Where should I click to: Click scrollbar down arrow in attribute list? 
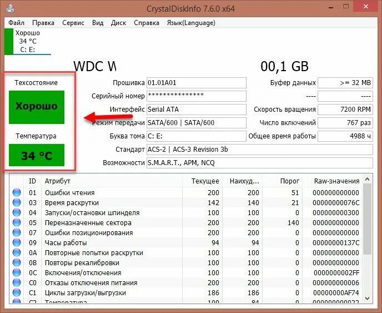tap(368, 299)
